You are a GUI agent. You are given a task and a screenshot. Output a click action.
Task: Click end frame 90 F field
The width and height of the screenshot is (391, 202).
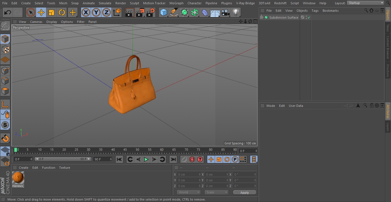tap(102, 159)
